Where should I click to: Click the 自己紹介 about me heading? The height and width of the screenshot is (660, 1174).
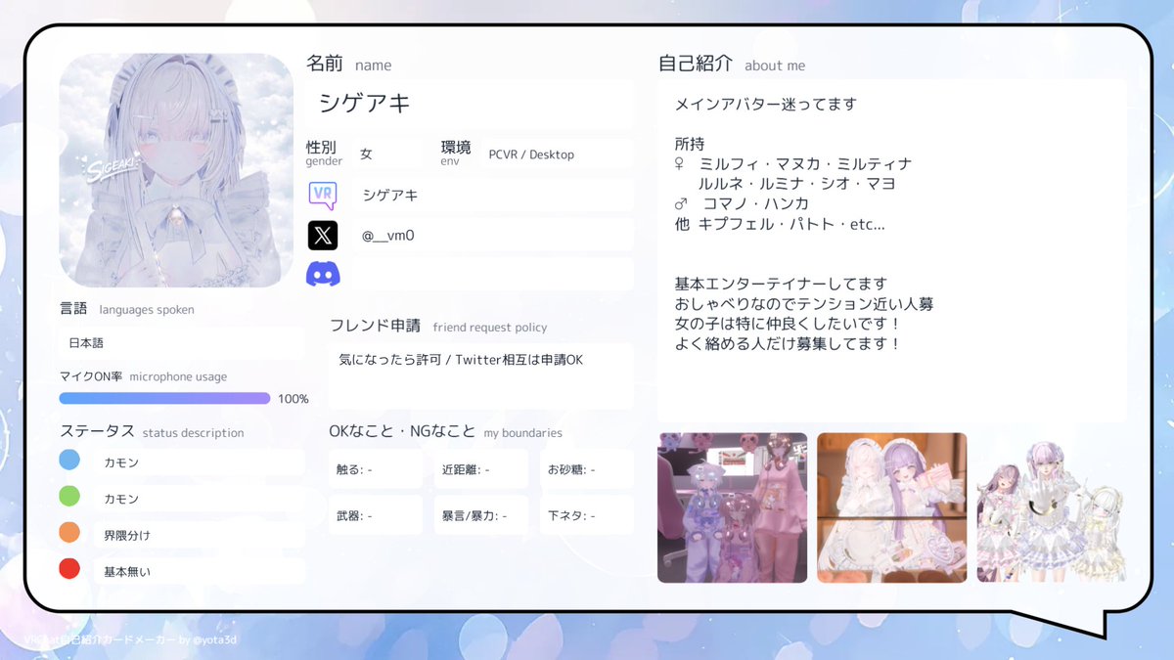[732, 65]
